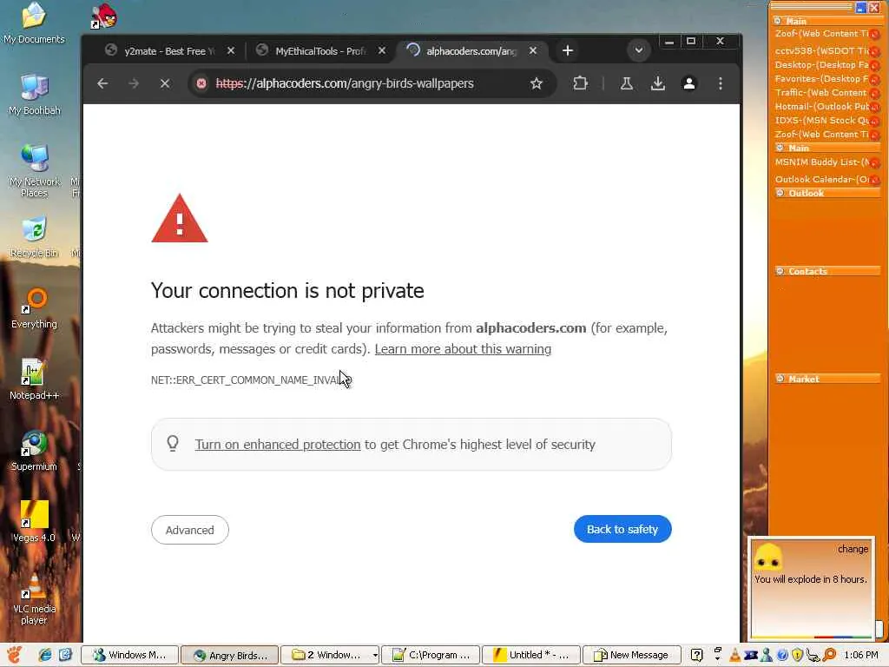889x667 pixels.
Task: Select the Everything desktop shortcut
Action: pos(34,308)
